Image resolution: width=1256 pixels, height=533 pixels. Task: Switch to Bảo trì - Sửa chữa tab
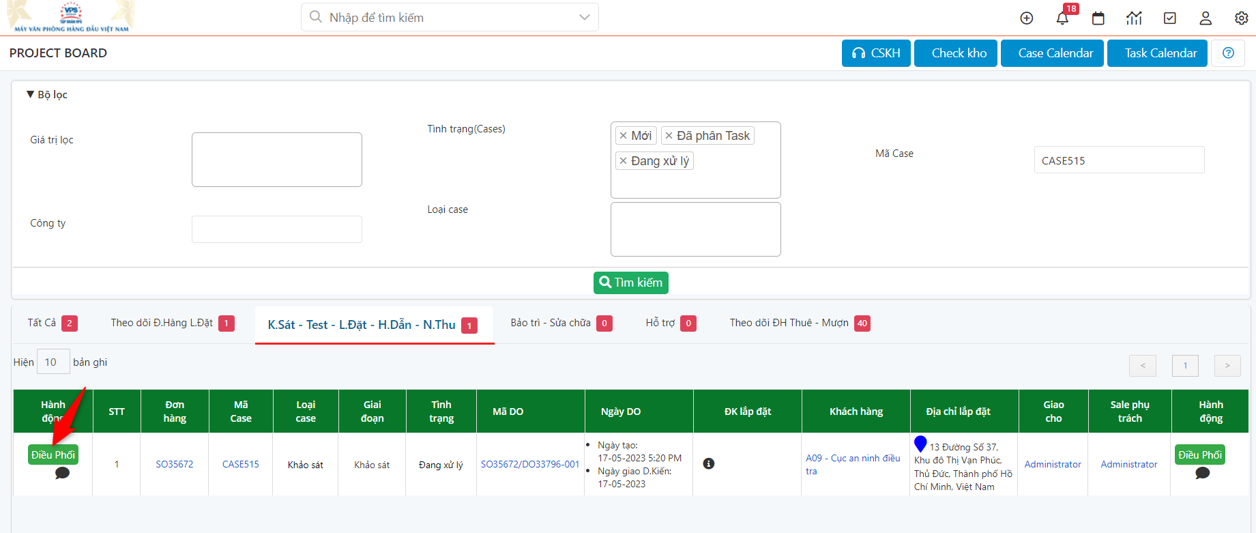tap(561, 323)
